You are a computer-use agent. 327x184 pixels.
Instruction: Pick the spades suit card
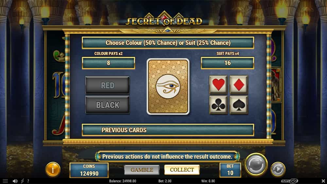click(x=239, y=105)
